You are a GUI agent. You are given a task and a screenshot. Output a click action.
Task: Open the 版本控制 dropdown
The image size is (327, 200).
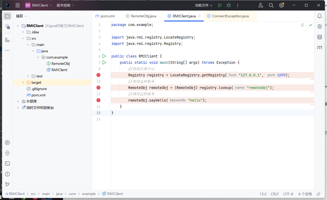tap(65, 5)
